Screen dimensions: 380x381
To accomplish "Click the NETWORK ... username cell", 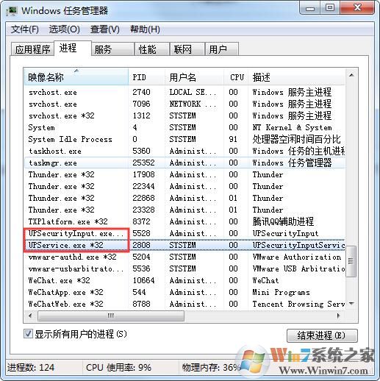I will coord(193,104).
